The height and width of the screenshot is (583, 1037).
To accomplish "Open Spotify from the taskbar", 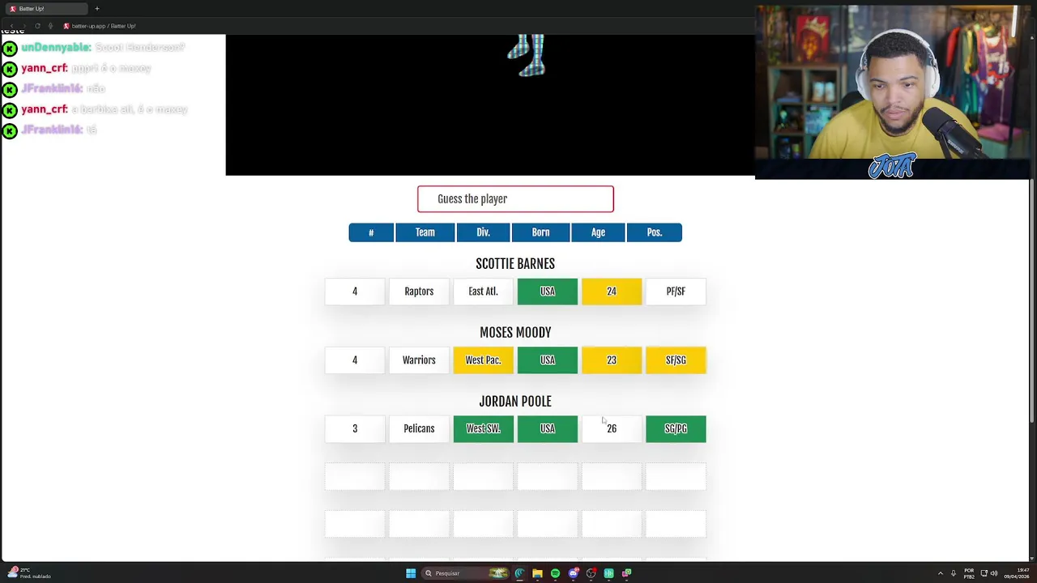I will 555,573.
